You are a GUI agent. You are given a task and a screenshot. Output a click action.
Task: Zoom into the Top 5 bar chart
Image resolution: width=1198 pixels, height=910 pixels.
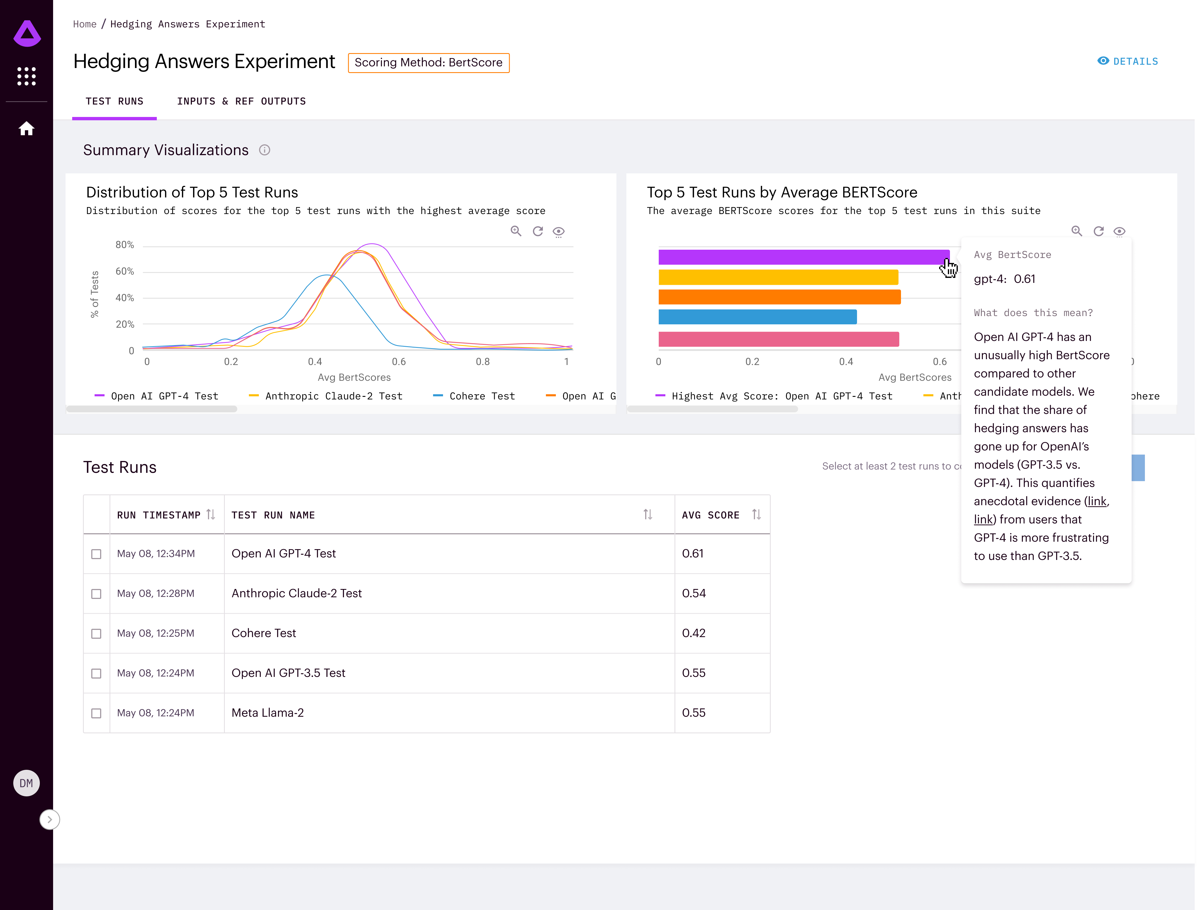pos(1077,231)
